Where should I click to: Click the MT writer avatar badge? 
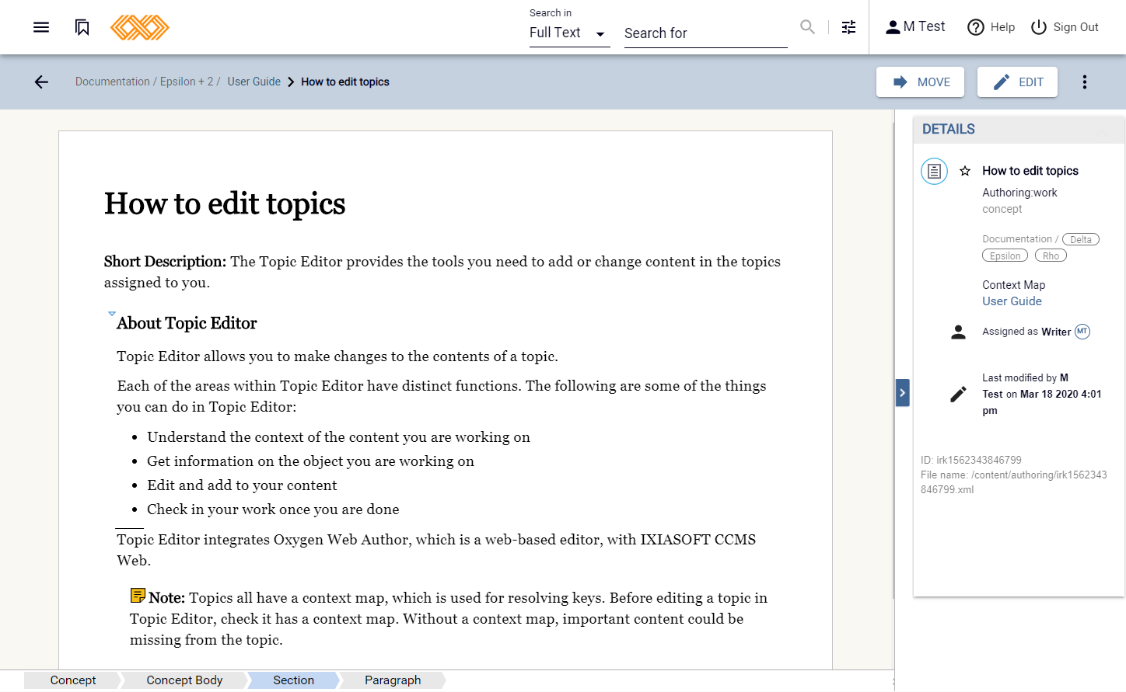click(x=1082, y=332)
